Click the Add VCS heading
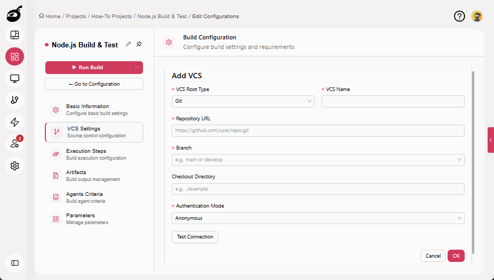Image resolution: width=494 pixels, height=280 pixels. 187,76
